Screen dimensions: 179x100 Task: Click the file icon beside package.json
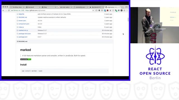coord(17,37)
